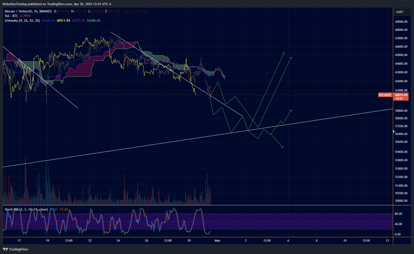The width and height of the screenshot is (414, 254).
Task: Click the May label on the time axis
Action: [x=217, y=240]
